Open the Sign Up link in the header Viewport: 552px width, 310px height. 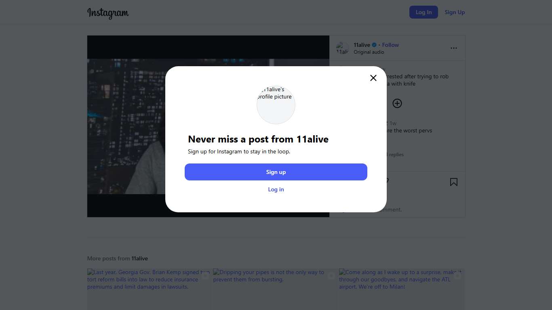point(455,12)
